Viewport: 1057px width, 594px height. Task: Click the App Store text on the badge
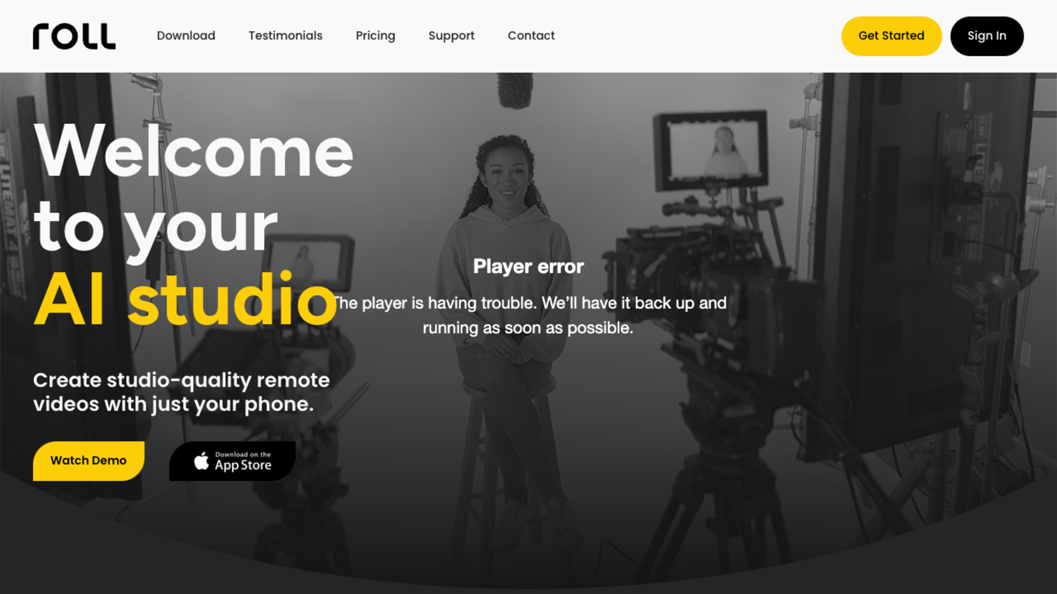pos(243,465)
